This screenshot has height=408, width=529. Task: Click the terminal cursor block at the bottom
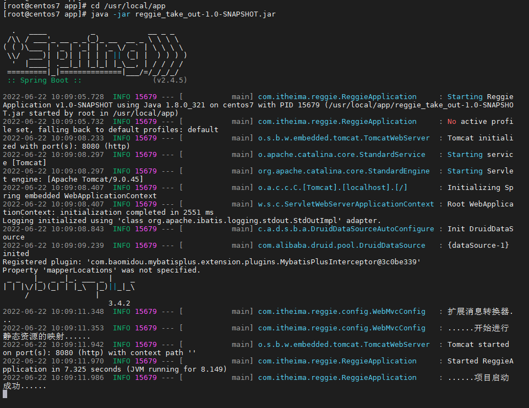pos(6,394)
